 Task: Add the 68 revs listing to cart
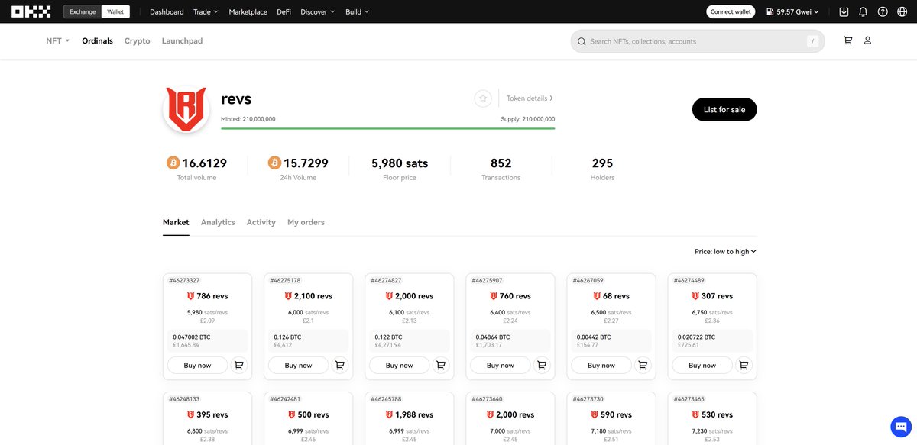point(643,366)
